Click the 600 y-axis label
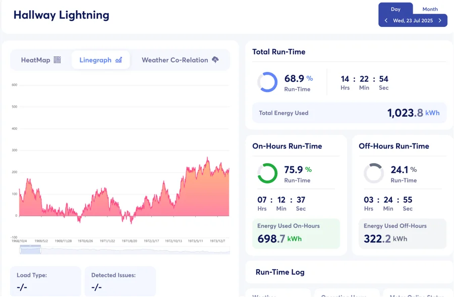The width and height of the screenshot is (454, 297). click(15, 85)
